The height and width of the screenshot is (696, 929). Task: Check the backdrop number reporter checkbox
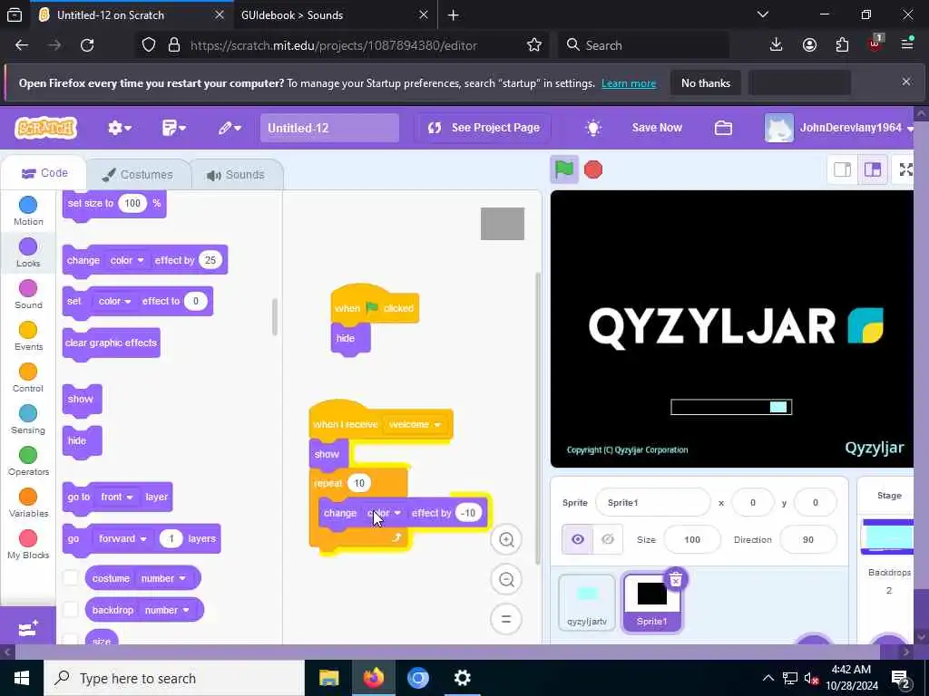click(x=71, y=610)
